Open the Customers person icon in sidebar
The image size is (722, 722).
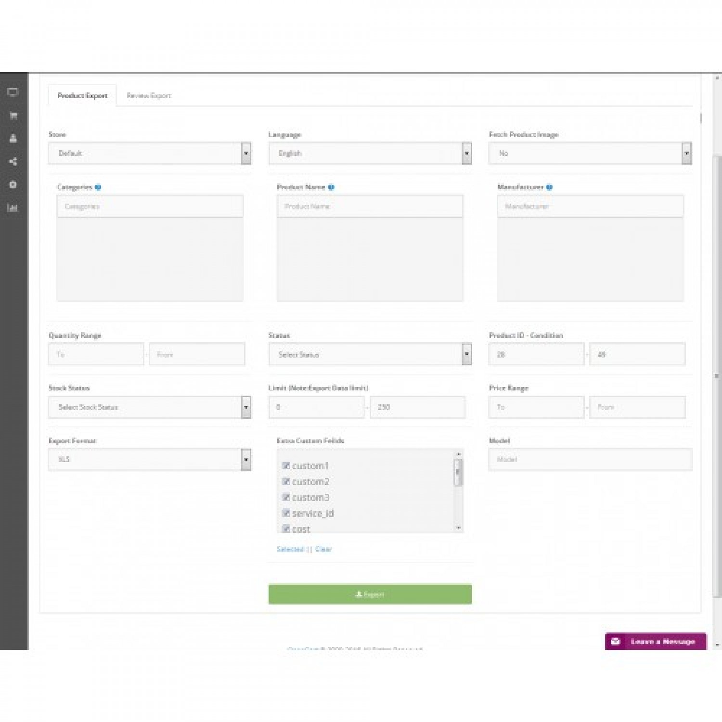coord(13,139)
